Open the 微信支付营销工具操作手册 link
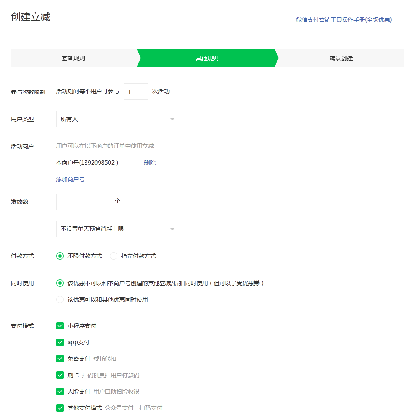The image size is (408, 417). pyautogui.click(x=344, y=20)
